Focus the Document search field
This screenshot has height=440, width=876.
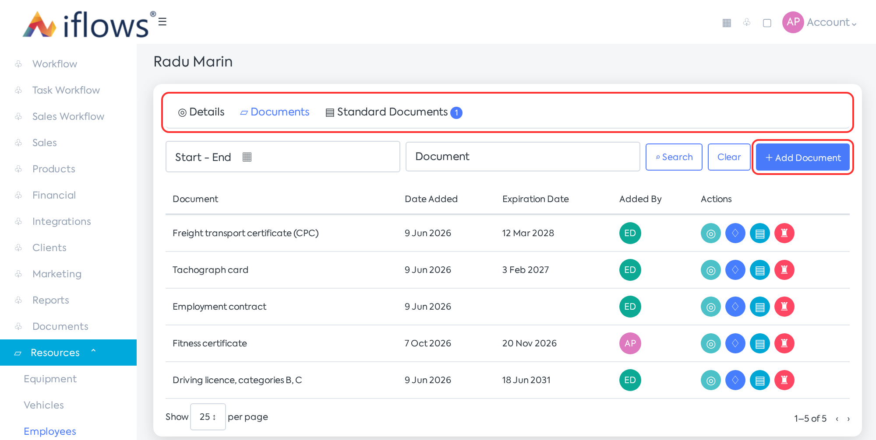(x=523, y=157)
